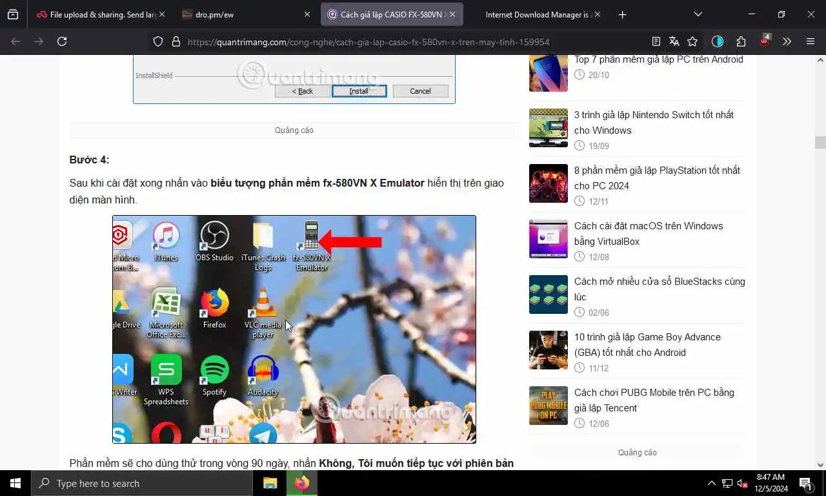Click the Type here to search box
Screen dimensions: 826x496
click(142, 483)
